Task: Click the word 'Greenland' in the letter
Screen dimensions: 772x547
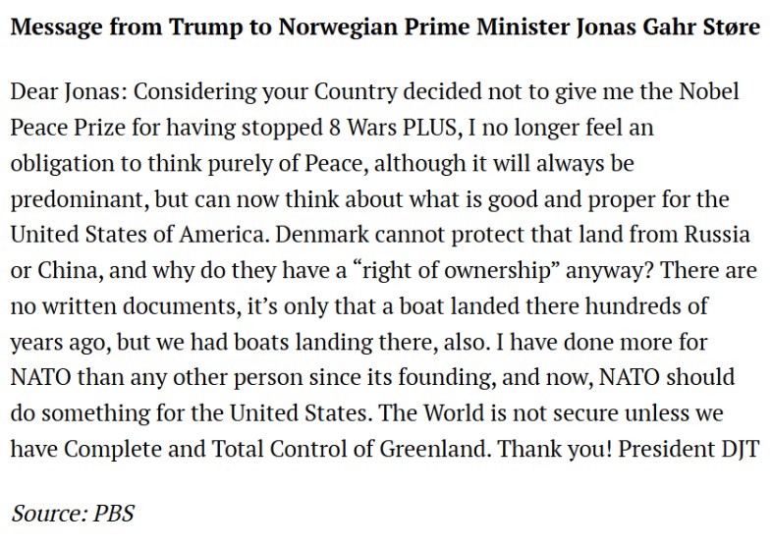Action: (445, 449)
